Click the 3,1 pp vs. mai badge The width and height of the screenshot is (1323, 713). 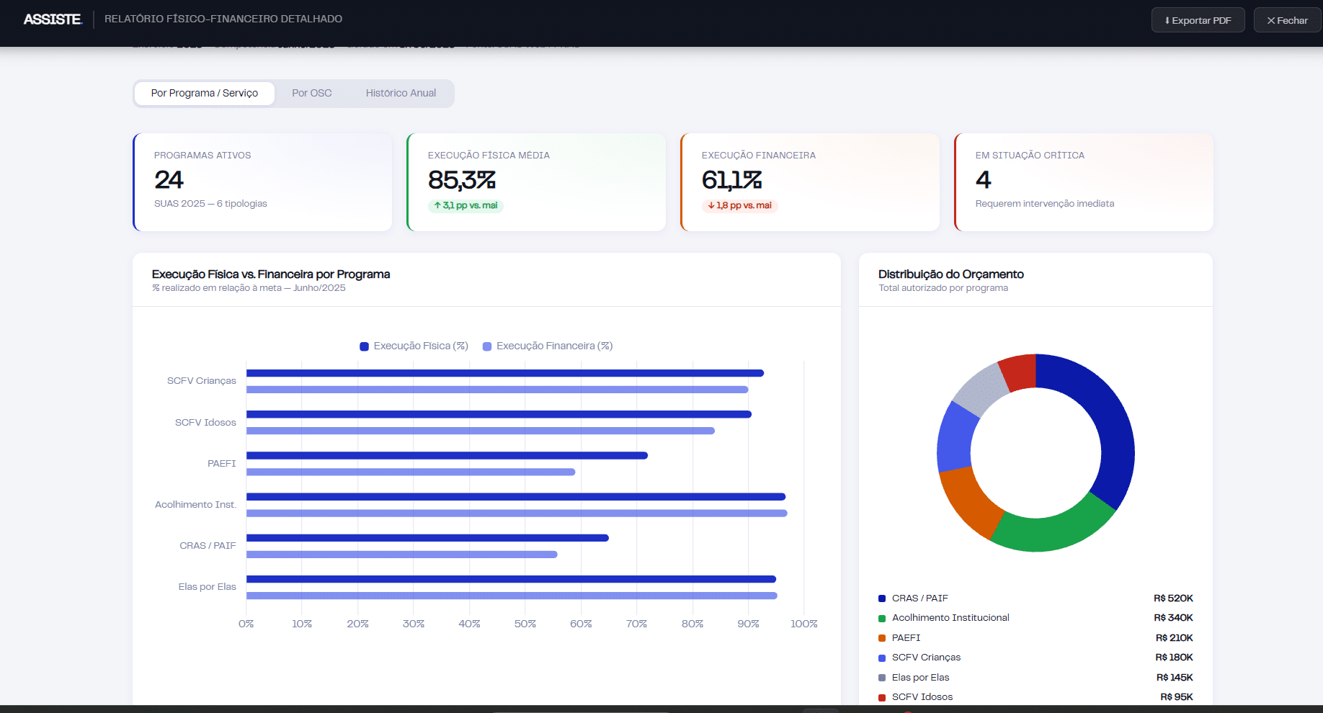coord(465,206)
